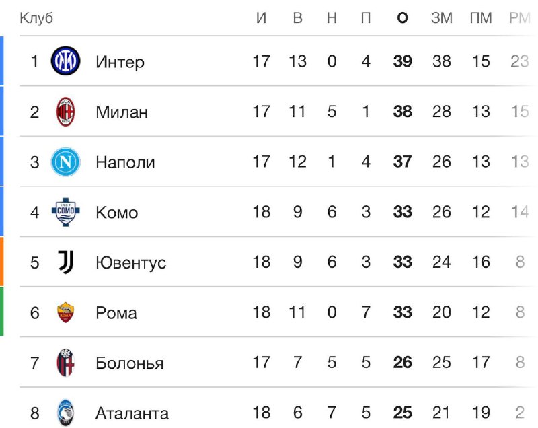Click the Bologna club crest

pyautogui.click(x=65, y=363)
